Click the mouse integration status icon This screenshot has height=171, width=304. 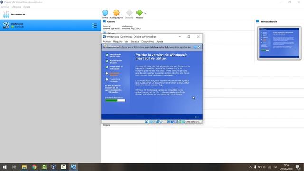point(180,122)
